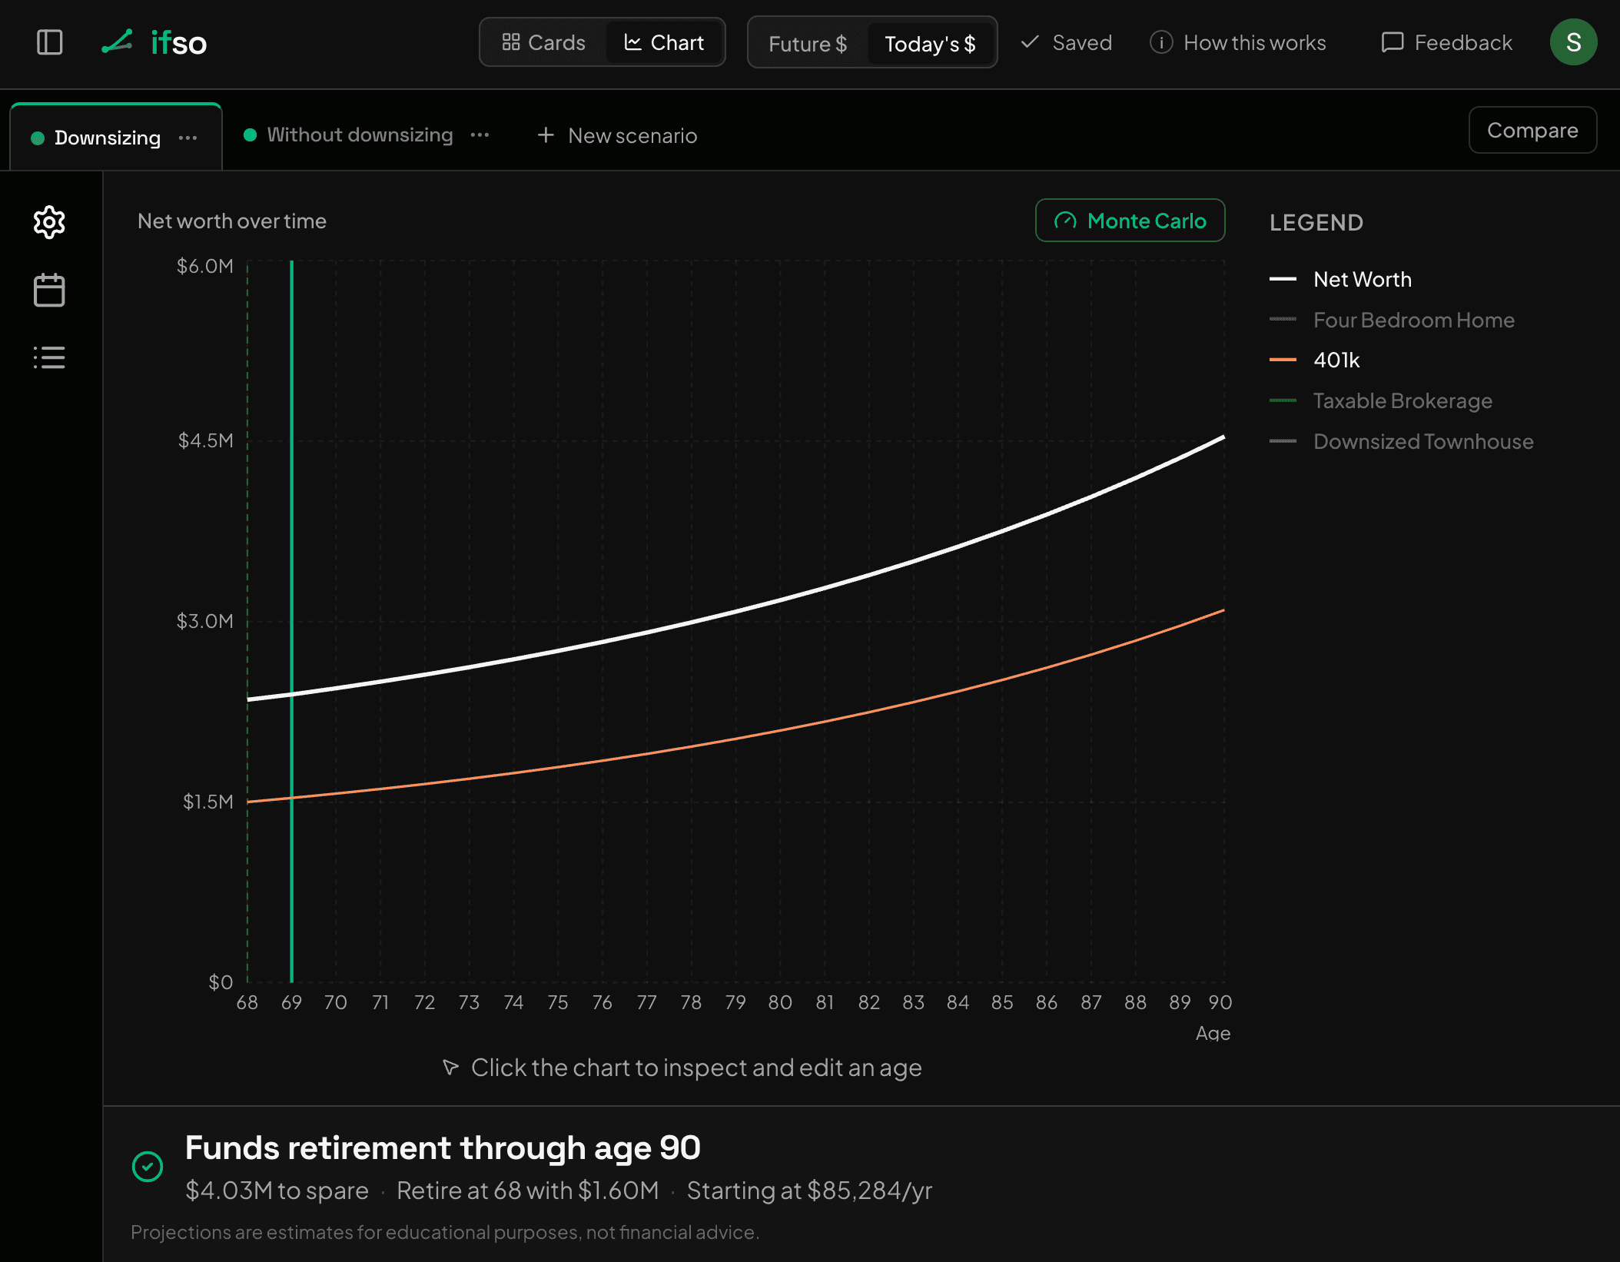
Task: Select Future $ display mode
Action: click(808, 44)
